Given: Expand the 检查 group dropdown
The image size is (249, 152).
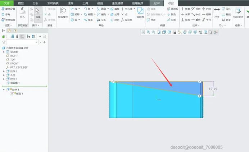Looking at the screenshot, I should pyautogui.click(x=238, y=26).
